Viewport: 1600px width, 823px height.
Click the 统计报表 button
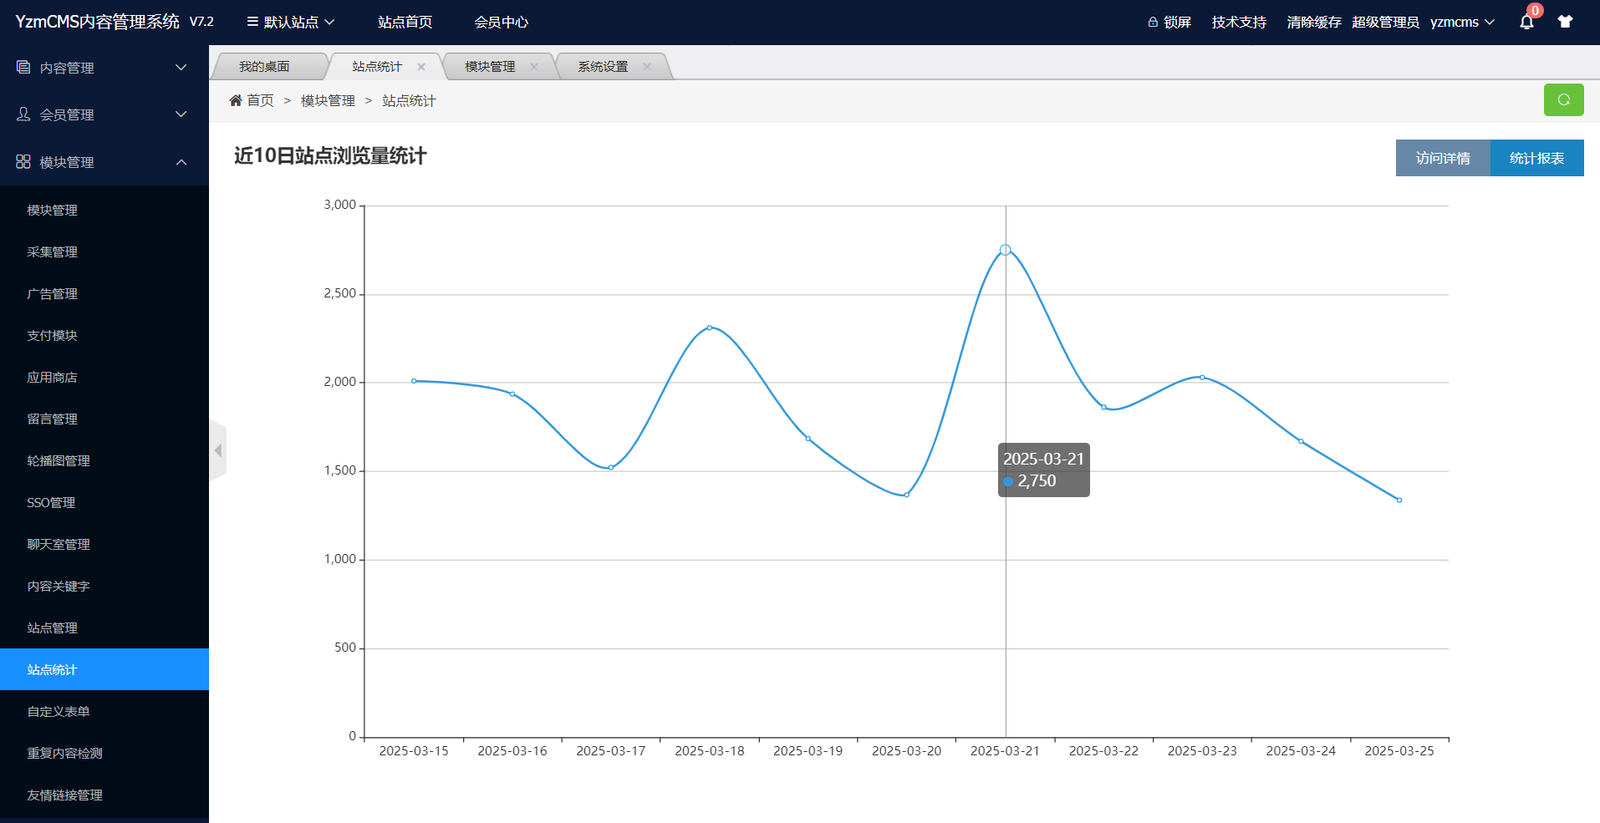click(1536, 158)
